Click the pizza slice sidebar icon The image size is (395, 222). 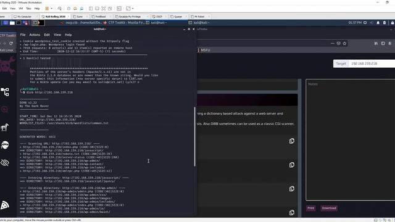(x=5, y=205)
